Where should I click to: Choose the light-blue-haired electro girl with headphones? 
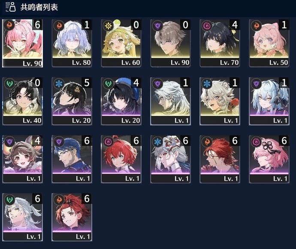click(x=269, y=101)
